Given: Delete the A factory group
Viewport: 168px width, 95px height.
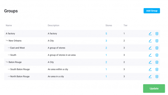Looking at the screenshot, I should (x=157, y=33).
